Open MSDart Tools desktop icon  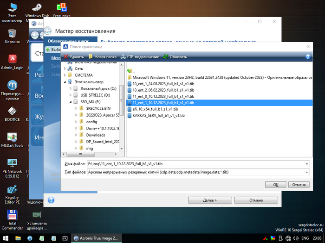click(12, 140)
